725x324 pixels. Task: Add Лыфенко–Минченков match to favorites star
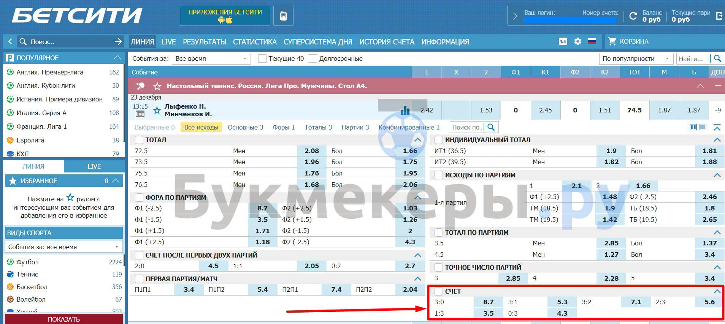coord(157,111)
